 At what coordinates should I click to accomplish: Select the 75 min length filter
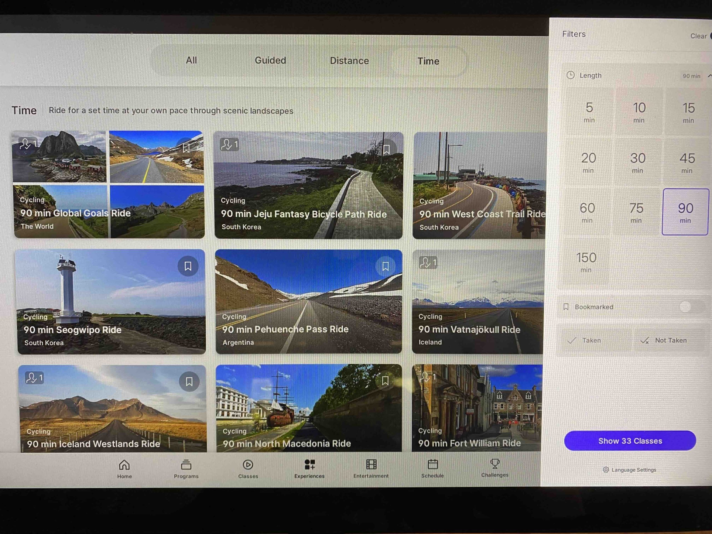coord(636,212)
